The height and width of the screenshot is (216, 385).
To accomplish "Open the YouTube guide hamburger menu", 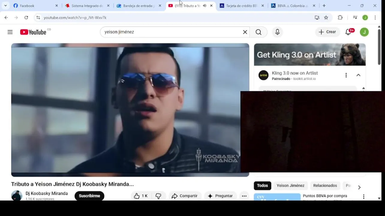I will click(x=10, y=32).
